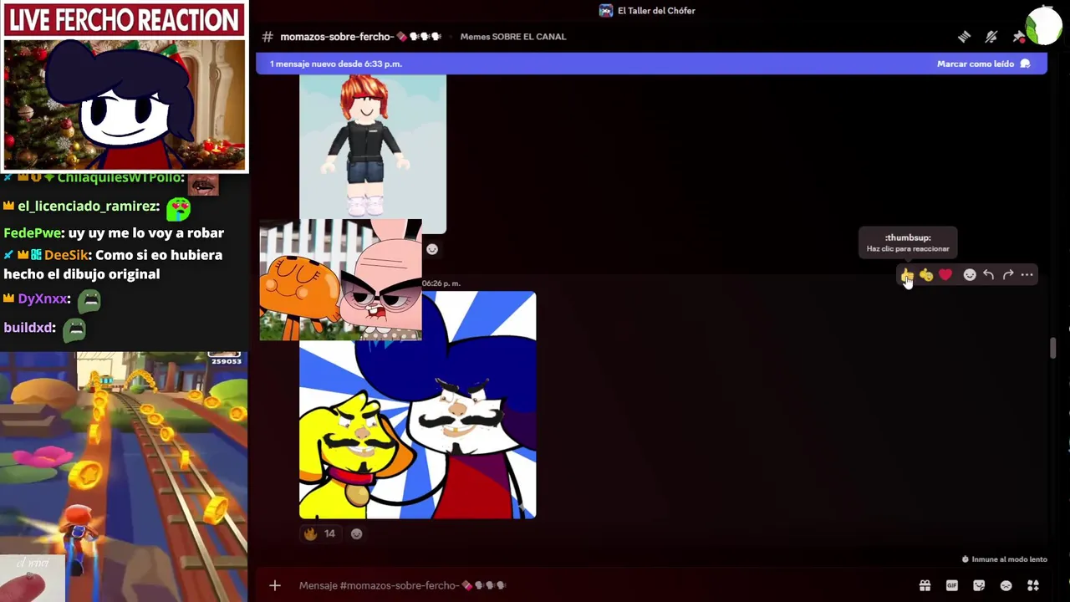Viewport: 1070px width, 602px height.
Task: Click the streamer avatar cartoon webcam
Action: 125,105
